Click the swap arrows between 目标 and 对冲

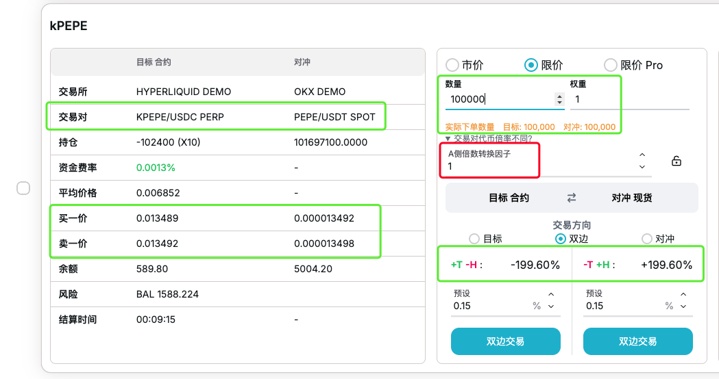point(572,198)
